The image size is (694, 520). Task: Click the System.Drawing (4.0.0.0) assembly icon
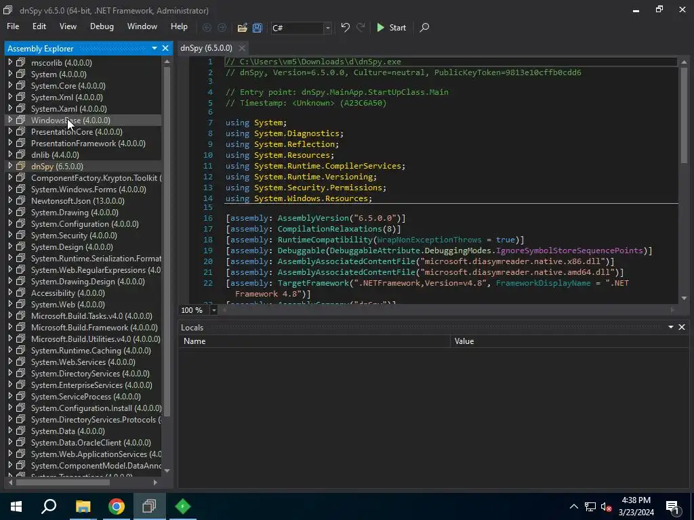coord(20,212)
